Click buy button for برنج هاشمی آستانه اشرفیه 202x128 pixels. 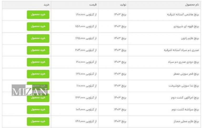click(x=38, y=14)
